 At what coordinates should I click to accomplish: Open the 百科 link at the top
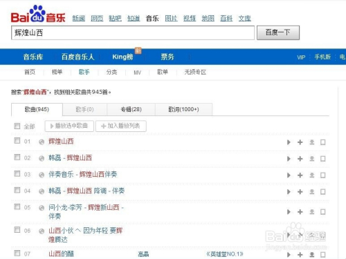(226, 18)
